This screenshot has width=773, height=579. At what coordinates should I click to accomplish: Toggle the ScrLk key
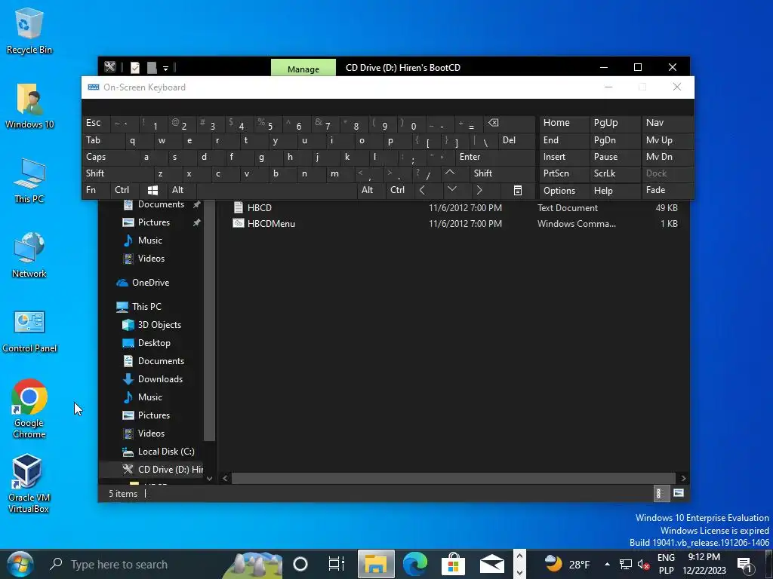coord(614,173)
